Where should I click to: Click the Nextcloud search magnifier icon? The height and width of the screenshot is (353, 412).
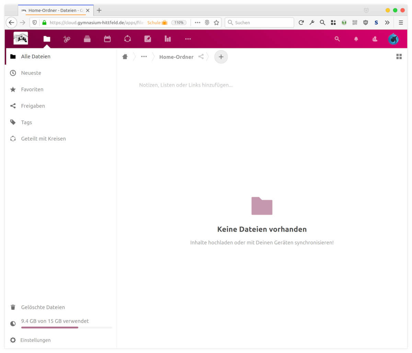337,39
